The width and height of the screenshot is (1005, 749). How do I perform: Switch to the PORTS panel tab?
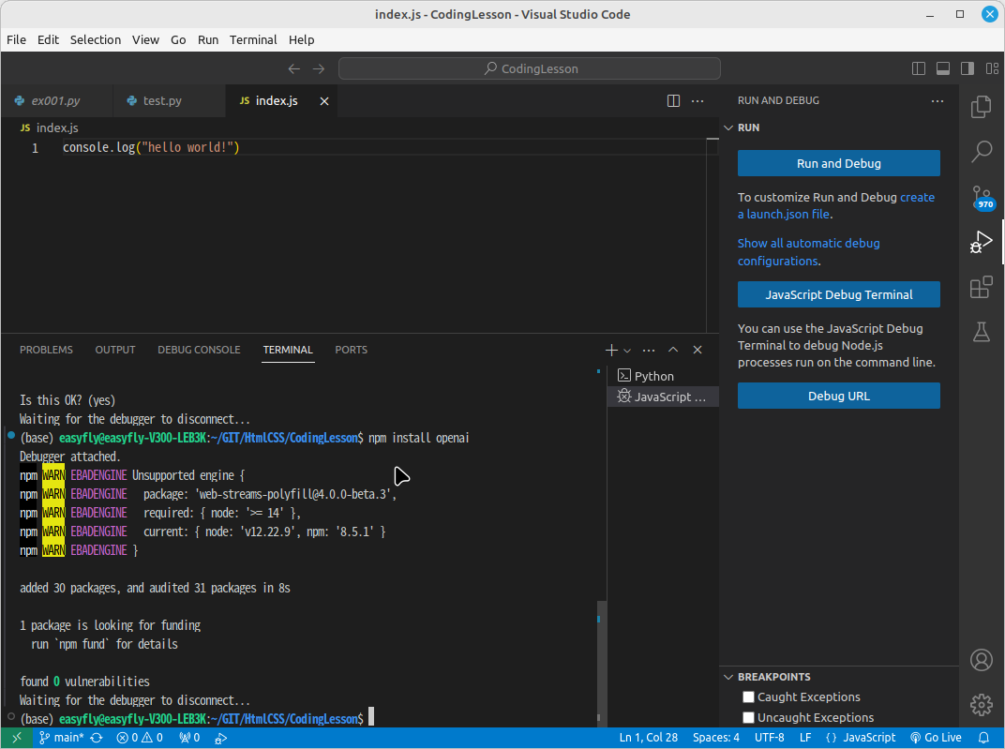click(352, 350)
